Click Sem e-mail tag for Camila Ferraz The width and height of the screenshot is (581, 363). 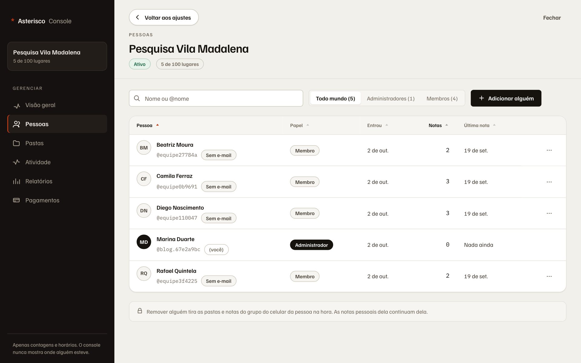coord(218,187)
